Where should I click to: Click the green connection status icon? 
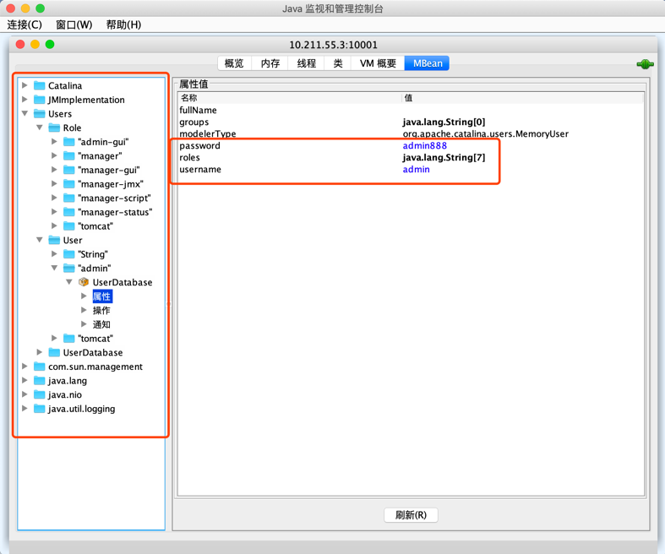(645, 64)
